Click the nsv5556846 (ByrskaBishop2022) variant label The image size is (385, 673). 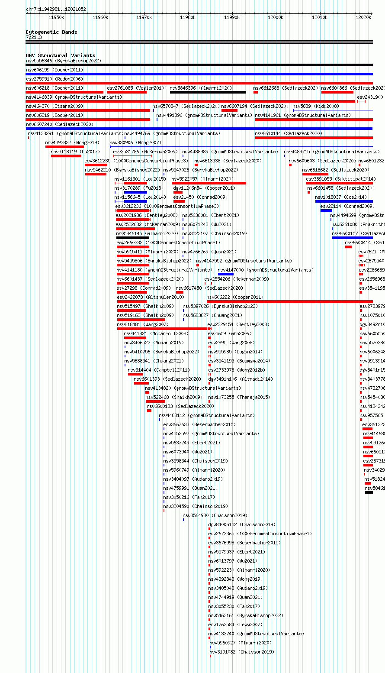(64, 61)
